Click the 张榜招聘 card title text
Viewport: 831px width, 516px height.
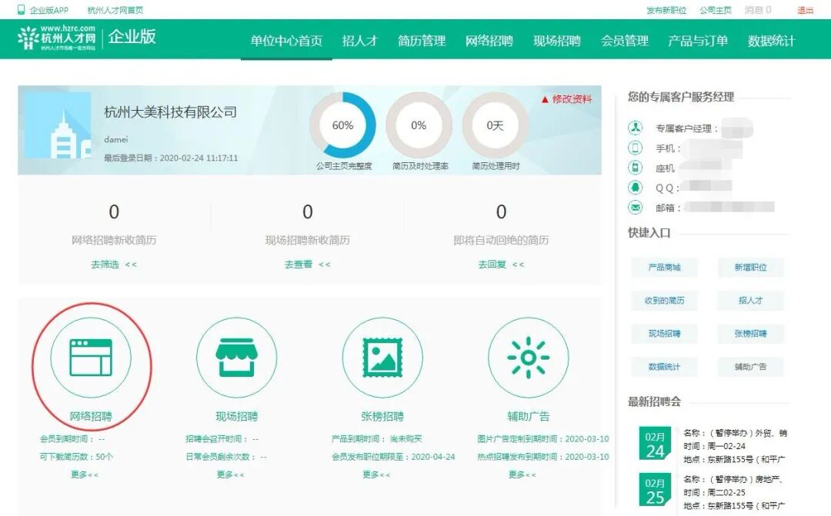pos(382,416)
